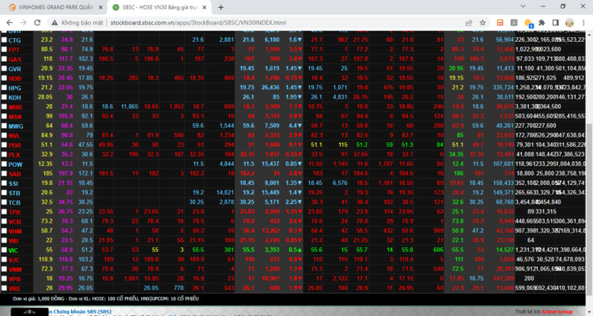This screenshot has width=593, height=316.
Task: Open the MWG stock symbol
Action: (x=16, y=126)
